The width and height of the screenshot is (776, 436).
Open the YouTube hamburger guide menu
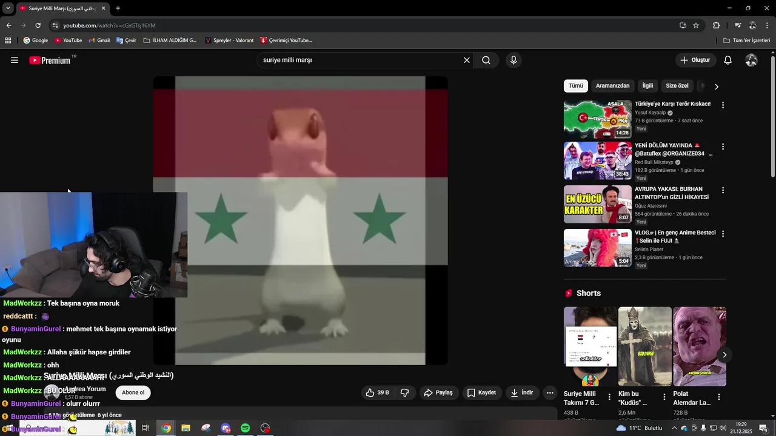pyautogui.click(x=15, y=60)
